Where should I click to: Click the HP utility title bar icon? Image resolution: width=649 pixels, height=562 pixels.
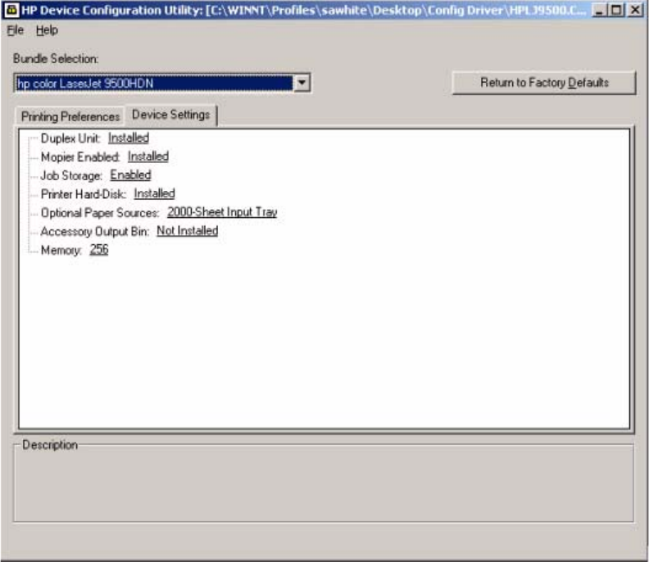pyautogui.click(x=11, y=10)
